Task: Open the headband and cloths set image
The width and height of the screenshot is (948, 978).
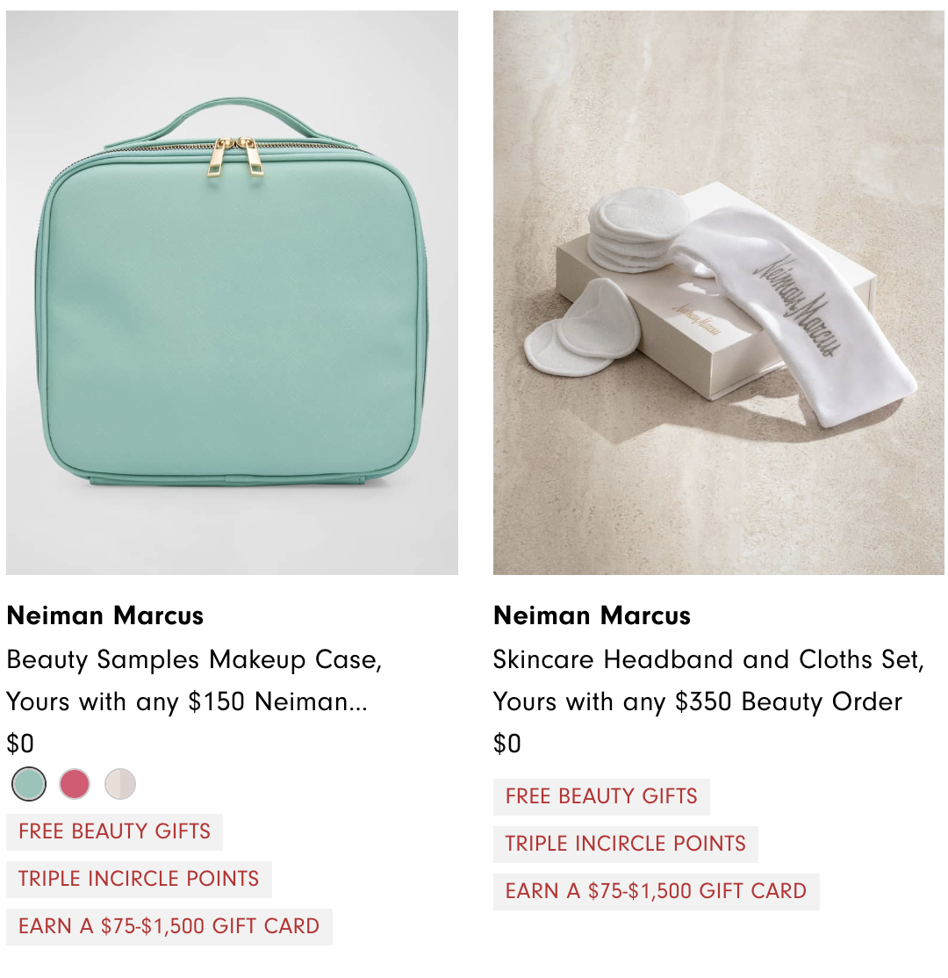Action: (x=719, y=292)
